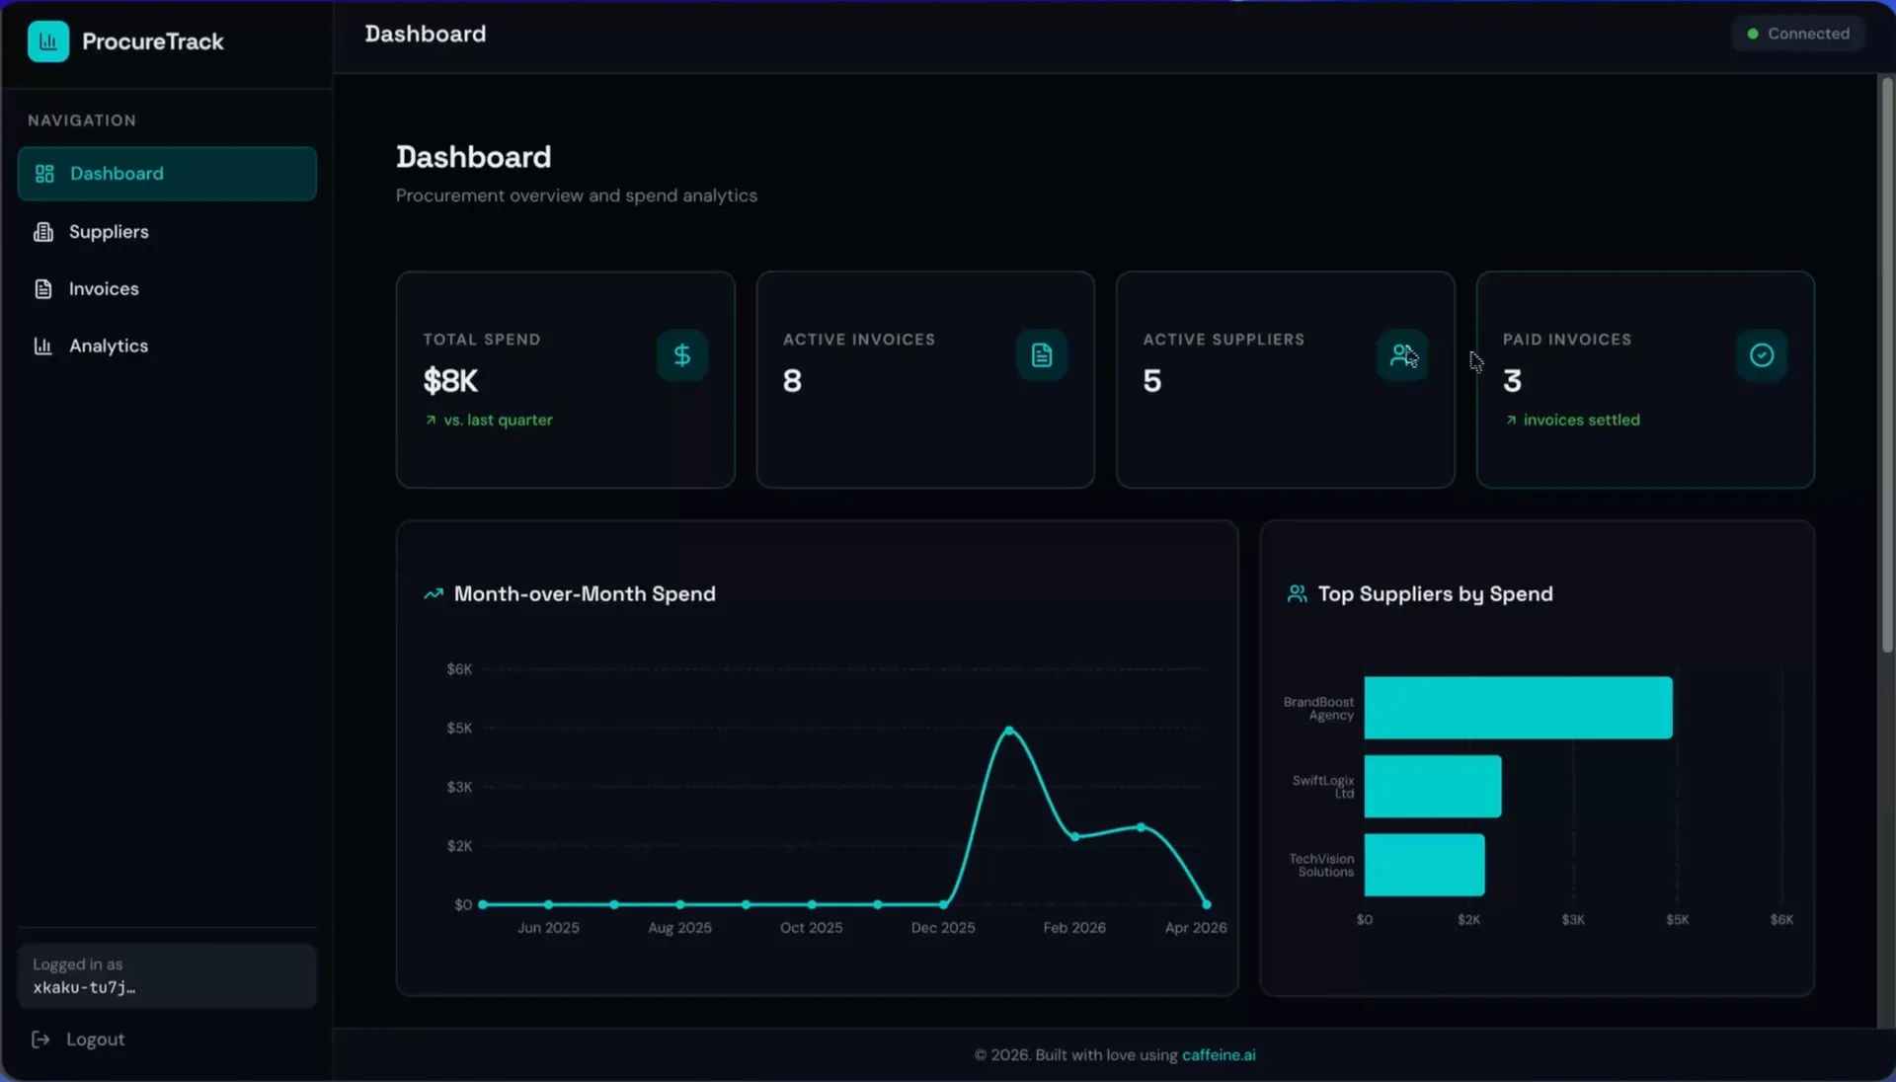
Task: Click the people icon on Active Suppliers card
Action: click(1401, 355)
